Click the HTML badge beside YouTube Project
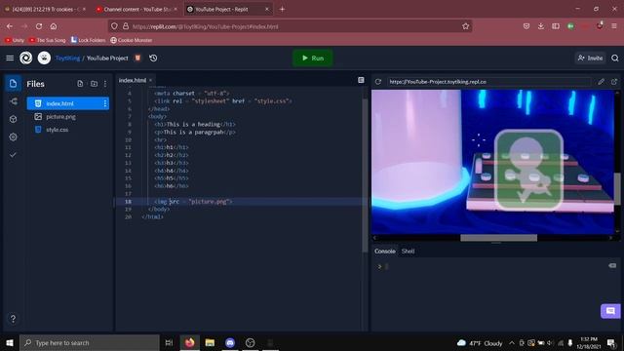 (x=137, y=58)
